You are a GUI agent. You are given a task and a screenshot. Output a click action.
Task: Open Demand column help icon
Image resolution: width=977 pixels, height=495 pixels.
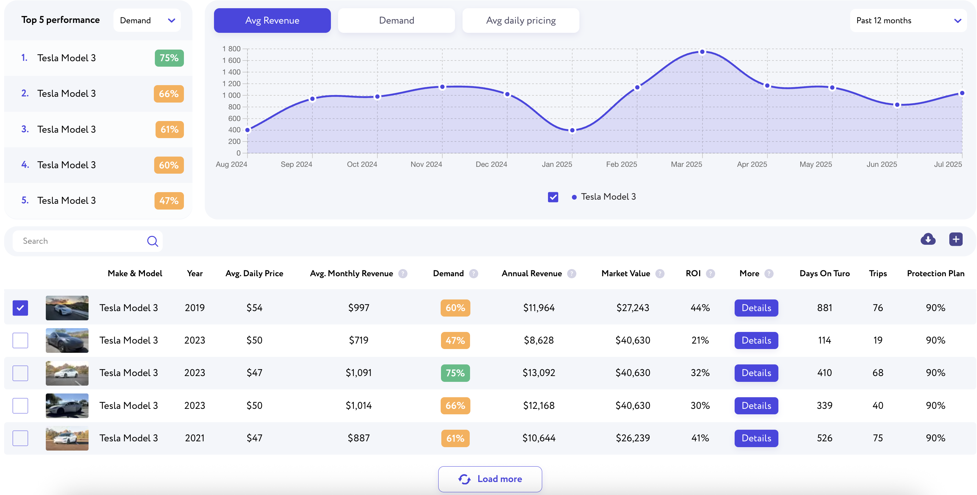(x=473, y=273)
